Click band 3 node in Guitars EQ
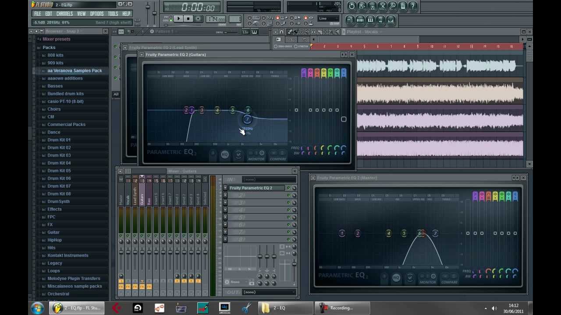Image resolution: width=561 pixels, height=315 pixels. click(202, 110)
